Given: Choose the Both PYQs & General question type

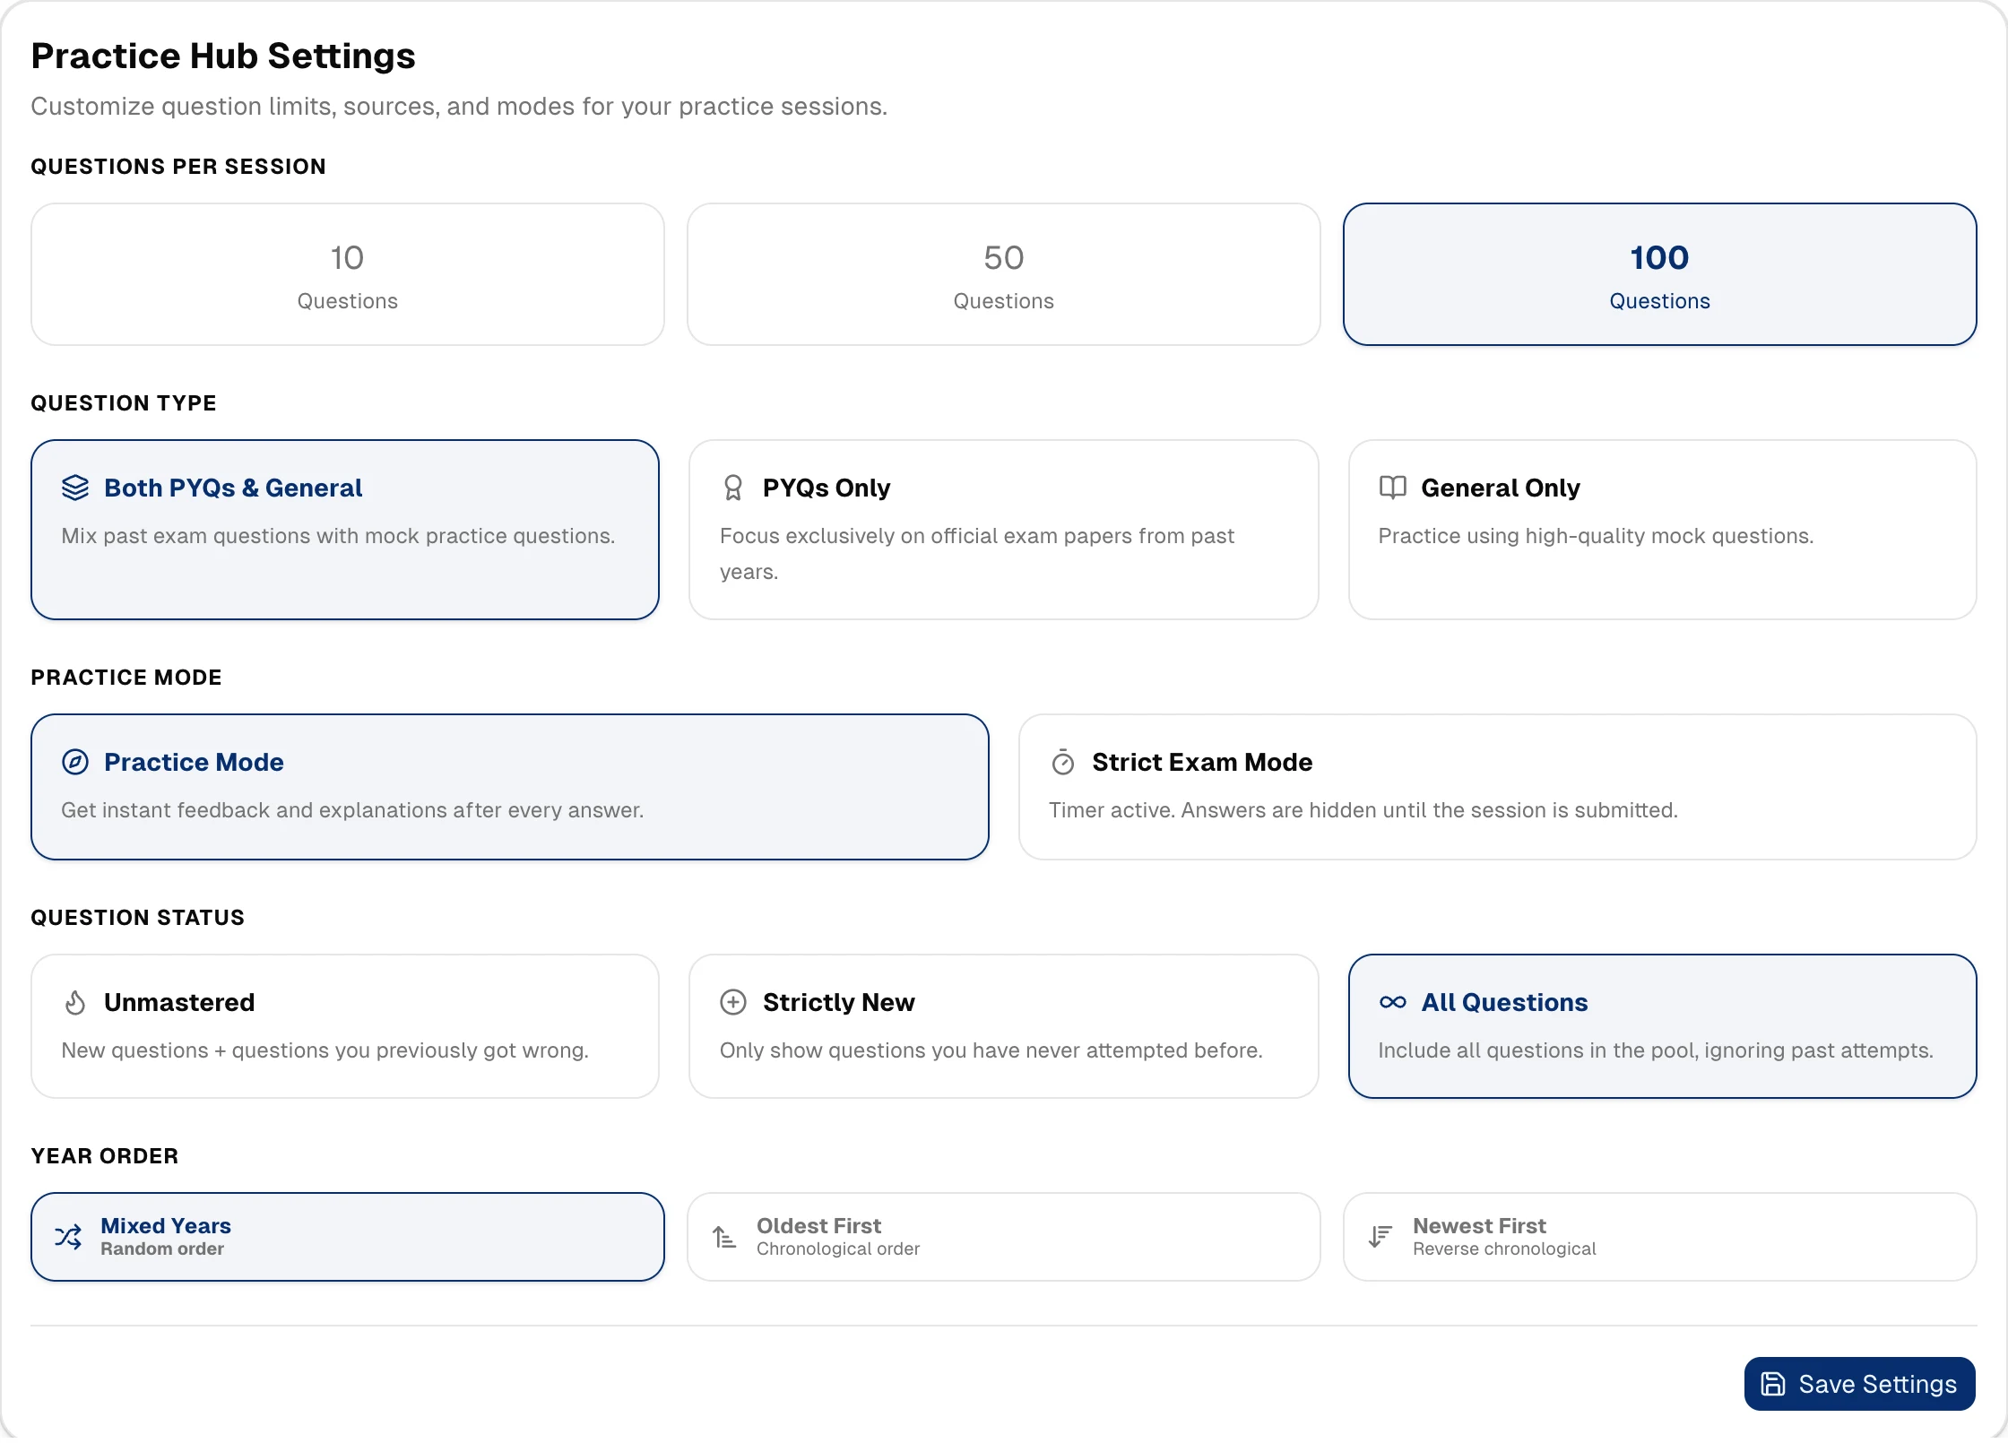Looking at the screenshot, I should pyautogui.click(x=345, y=530).
